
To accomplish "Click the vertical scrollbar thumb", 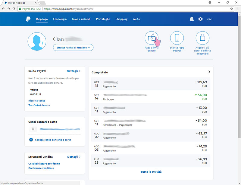I will coord(239,76).
